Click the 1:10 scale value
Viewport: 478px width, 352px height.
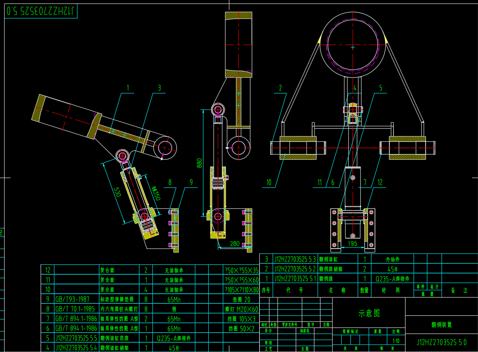[x=396, y=341]
